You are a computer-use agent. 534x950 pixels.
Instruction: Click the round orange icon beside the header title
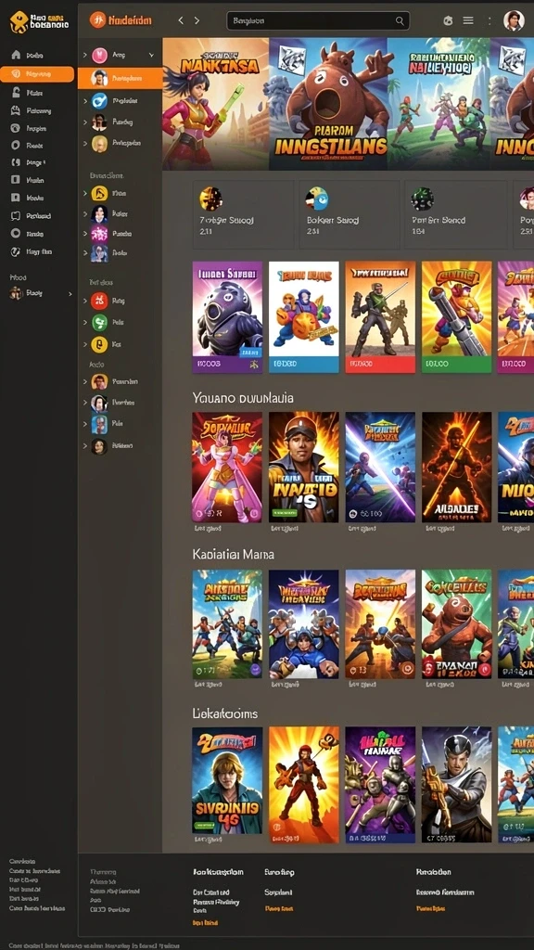coord(97,20)
